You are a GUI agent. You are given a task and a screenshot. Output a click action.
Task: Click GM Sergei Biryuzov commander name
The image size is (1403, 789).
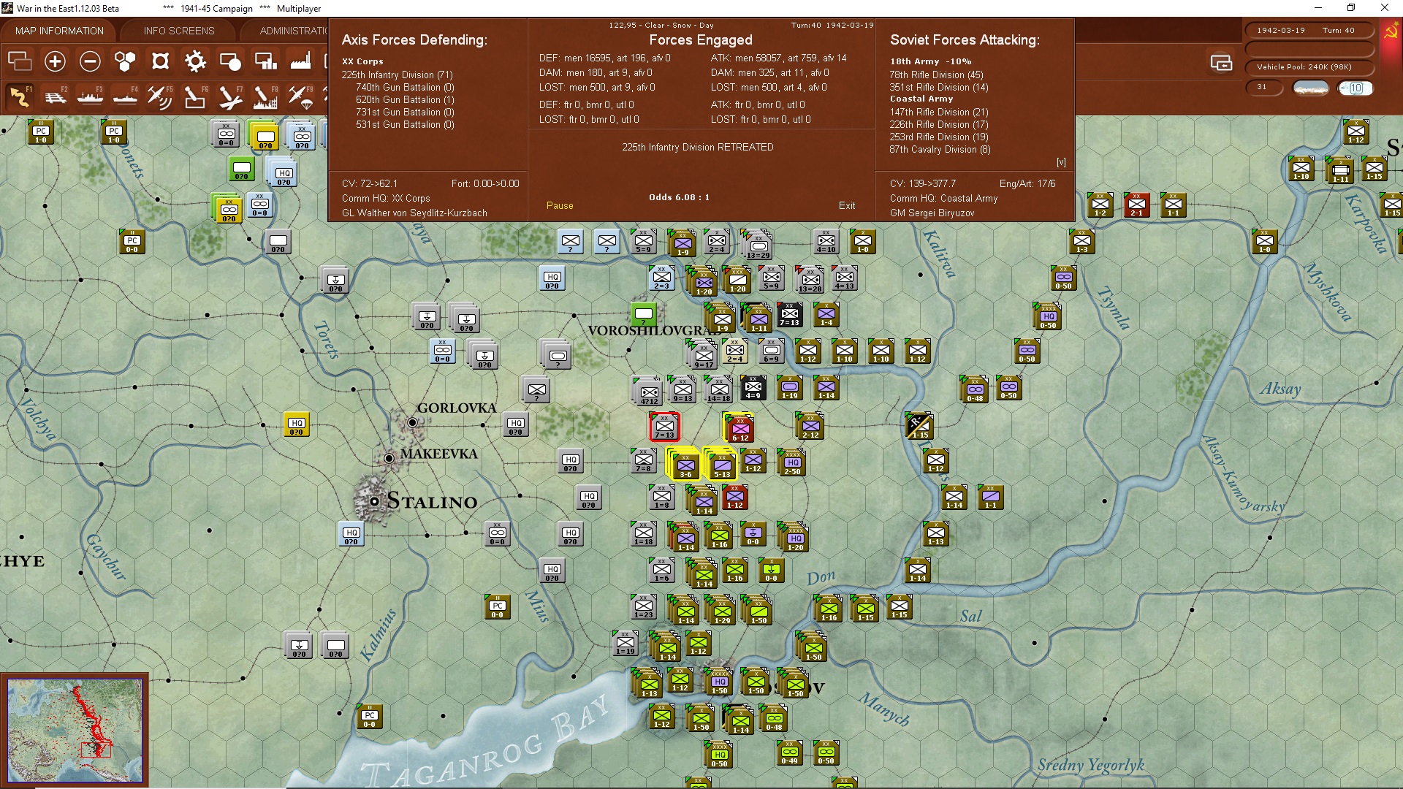(x=932, y=213)
